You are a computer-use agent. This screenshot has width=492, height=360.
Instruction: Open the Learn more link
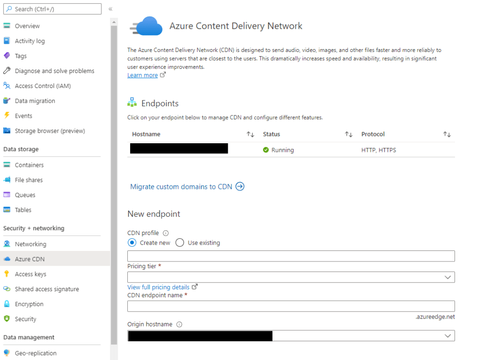[143, 75]
